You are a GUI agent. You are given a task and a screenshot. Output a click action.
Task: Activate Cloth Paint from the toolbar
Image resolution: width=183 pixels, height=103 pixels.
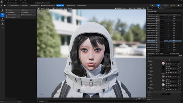pyautogui.click(x=70, y=5)
